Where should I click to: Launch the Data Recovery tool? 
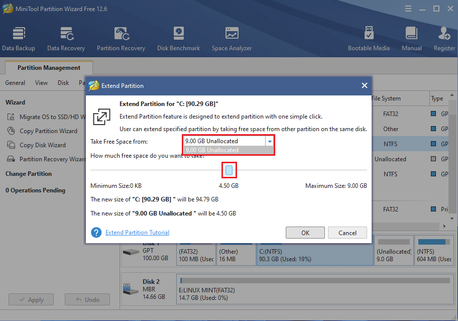point(66,39)
